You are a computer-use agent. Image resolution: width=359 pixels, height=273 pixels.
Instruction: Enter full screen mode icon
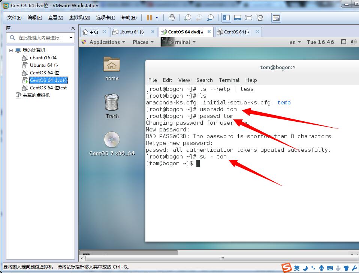tap(249, 18)
